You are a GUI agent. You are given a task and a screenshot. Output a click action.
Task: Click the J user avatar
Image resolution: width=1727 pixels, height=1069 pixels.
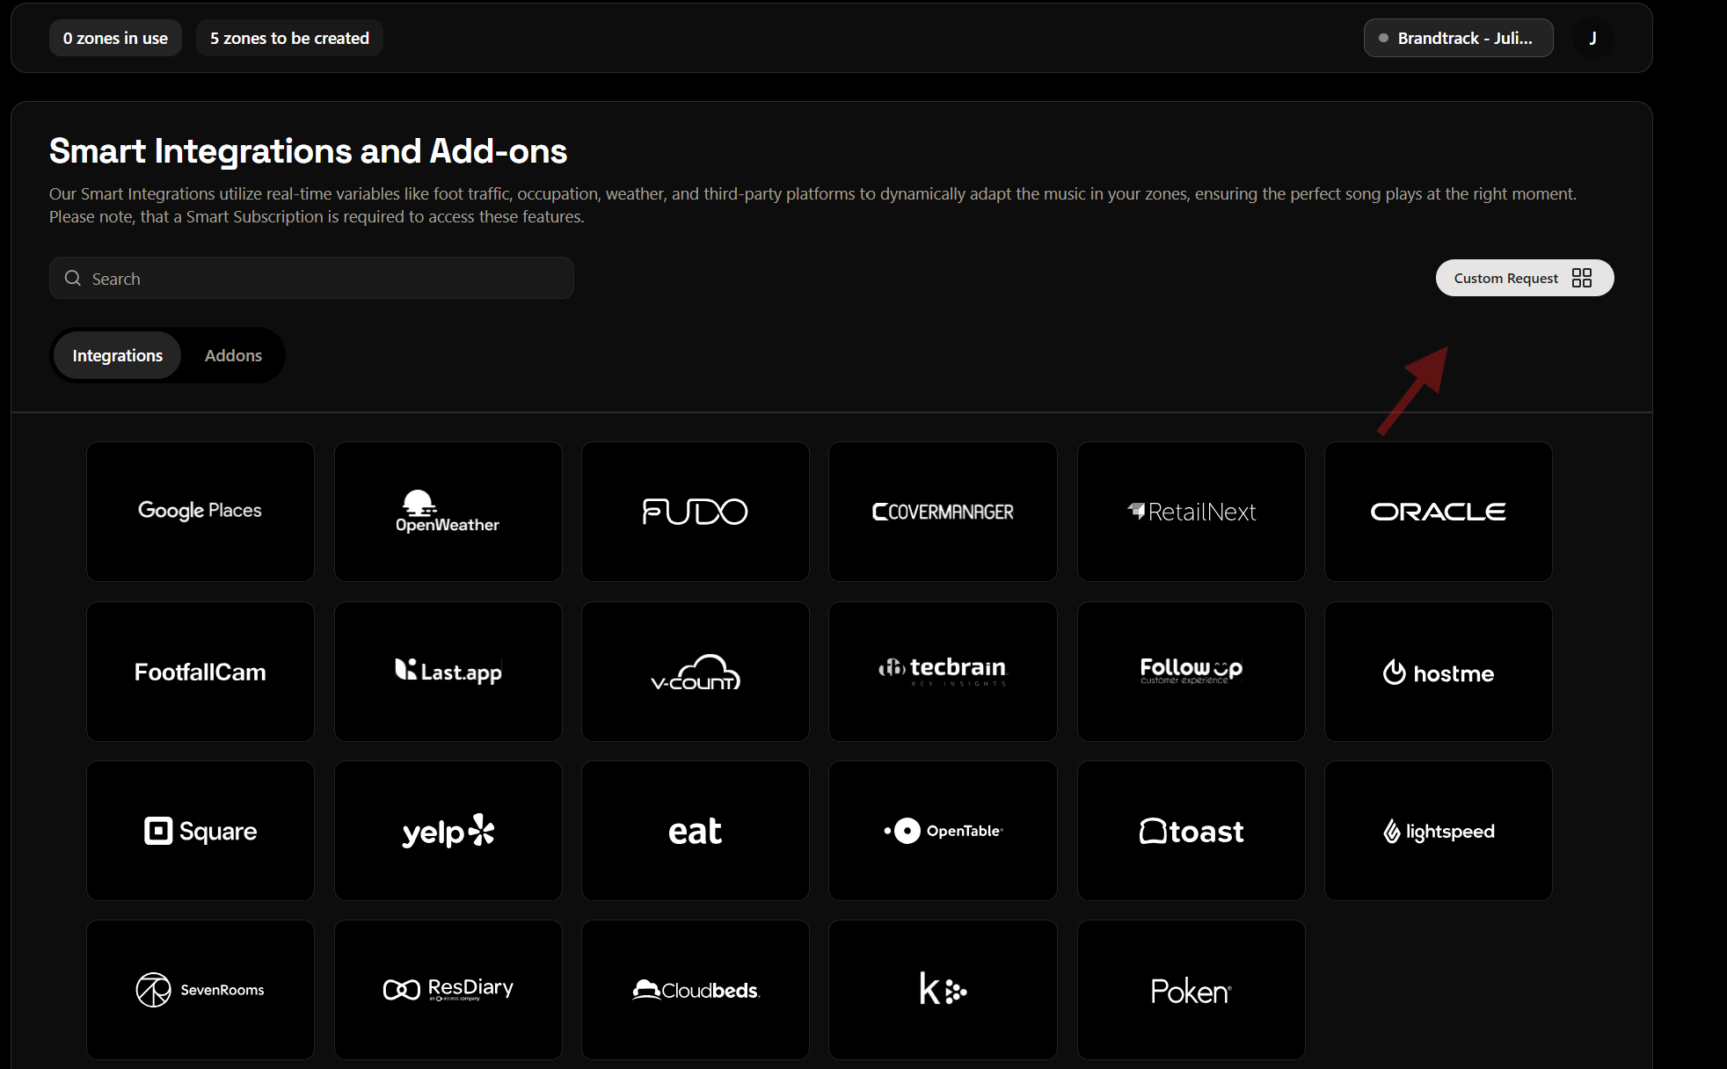point(1592,38)
